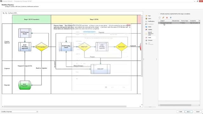Click the zoom in magnifier icon
203x114 pixels.
click(x=3, y=13)
